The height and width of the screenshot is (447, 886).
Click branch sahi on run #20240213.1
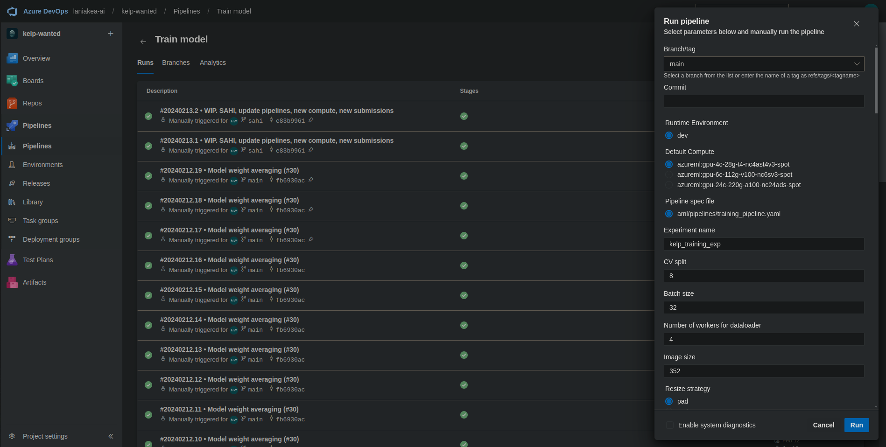255,151
